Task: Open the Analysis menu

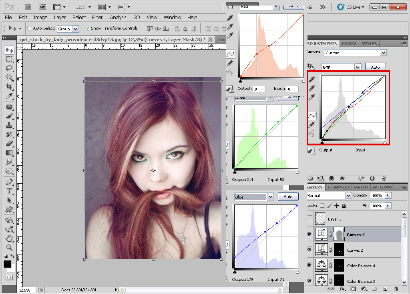Action: click(118, 18)
